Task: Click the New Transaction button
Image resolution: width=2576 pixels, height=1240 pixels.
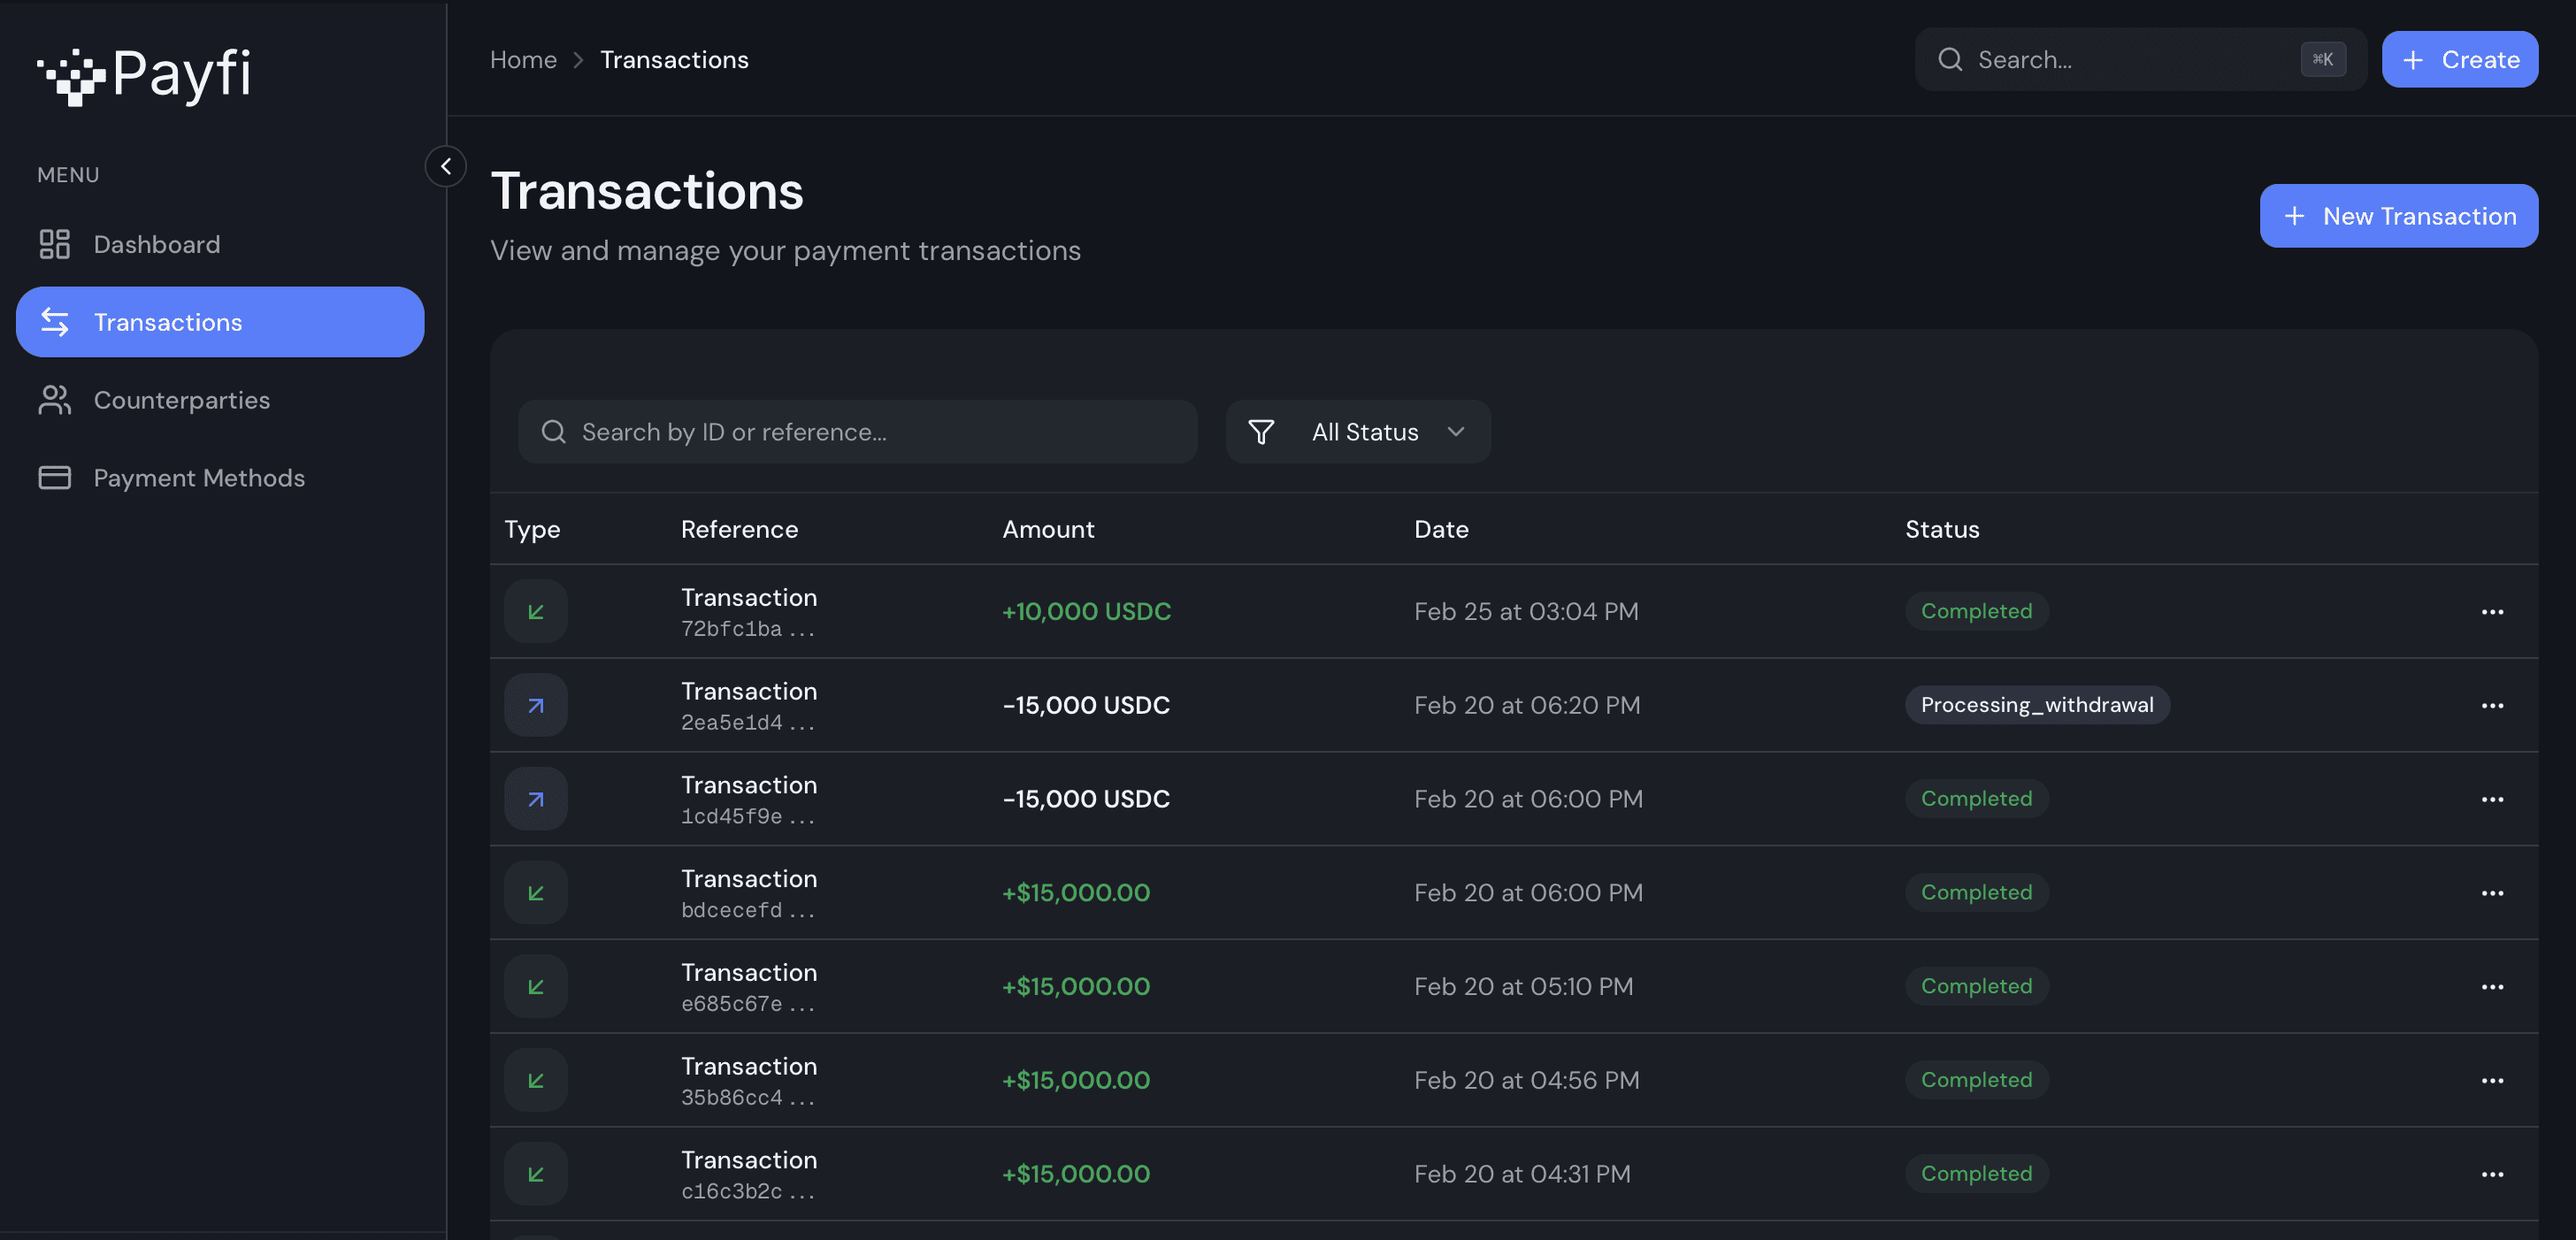Action: pyautogui.click(x=2398, y=216)
